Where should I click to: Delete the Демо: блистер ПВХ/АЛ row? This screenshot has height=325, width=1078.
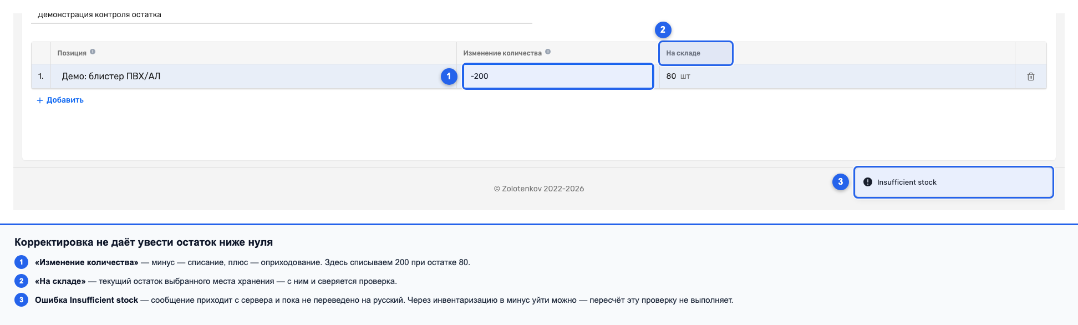click(x=1030, y=77)
